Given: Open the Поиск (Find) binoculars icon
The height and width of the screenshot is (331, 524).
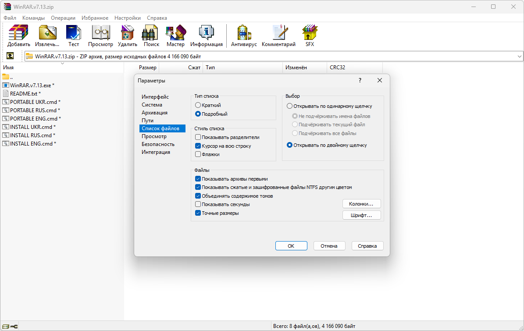Looking at the screenshot, I should click(150, 33).
